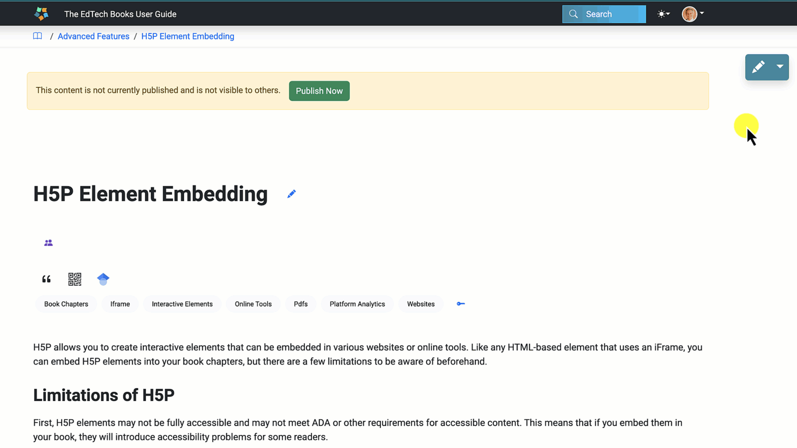Open the authors people icon
The height and width of the screenshot is (448, 797).
49,243
